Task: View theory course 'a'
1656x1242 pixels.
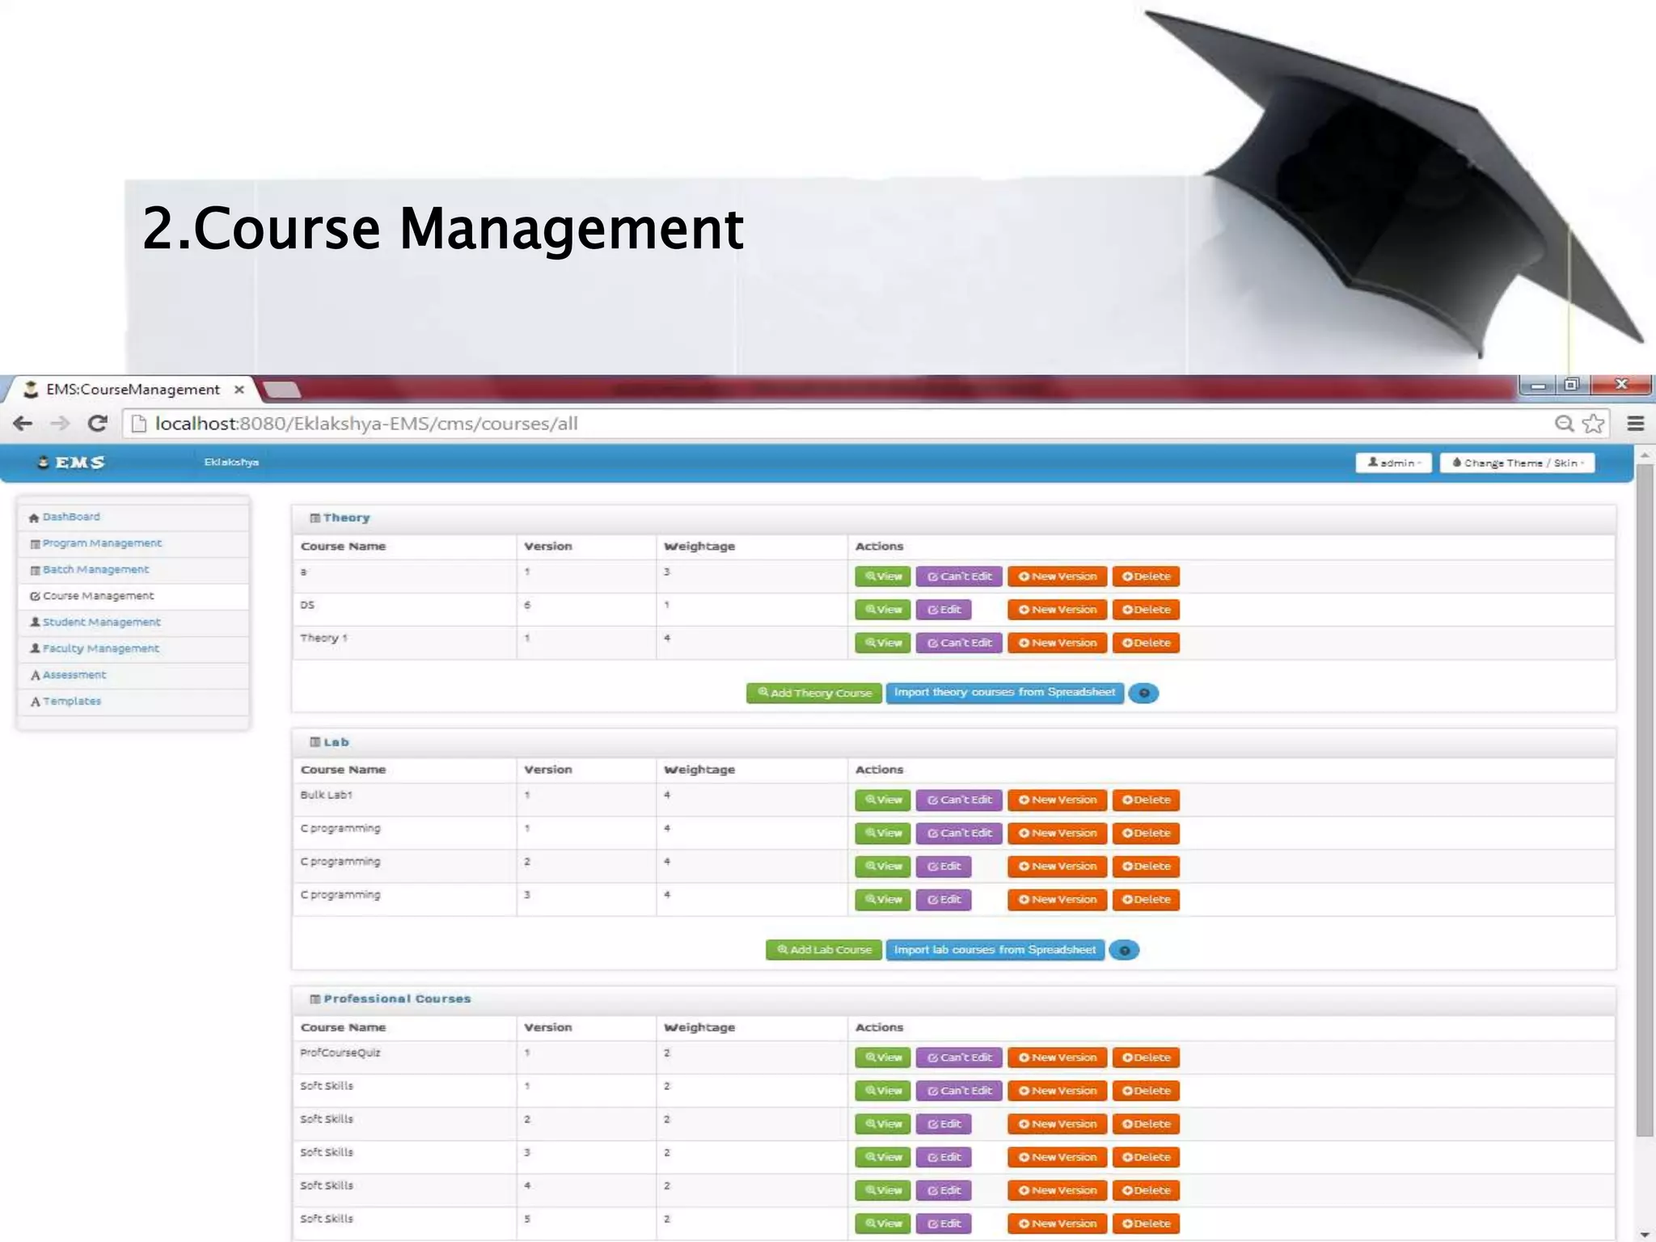Action: pyautogui.click(x=883, y=577)
